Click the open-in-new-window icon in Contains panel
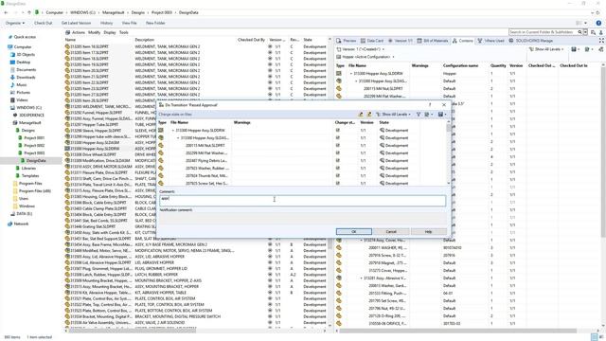Image resolution: width=606 pixels, height=341 pixels. tap(601, 49)
